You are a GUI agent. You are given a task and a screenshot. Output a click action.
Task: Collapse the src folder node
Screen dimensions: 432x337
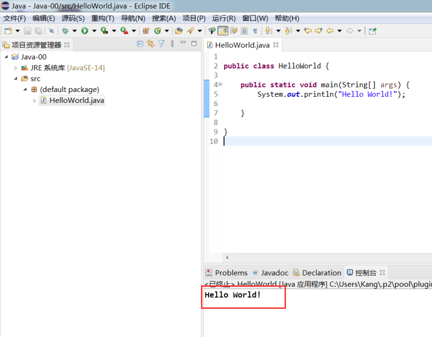point(15,79)
